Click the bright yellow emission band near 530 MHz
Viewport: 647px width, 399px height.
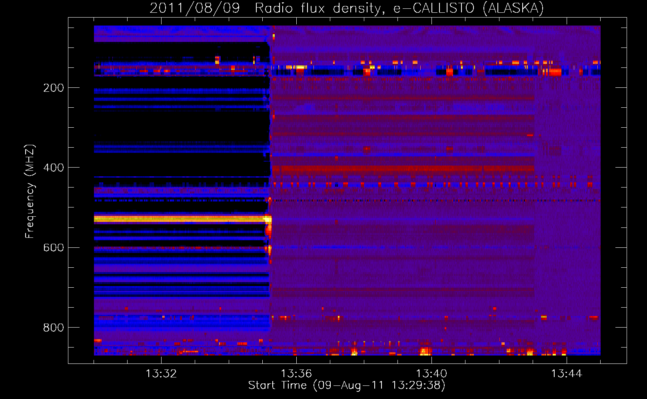182,219
